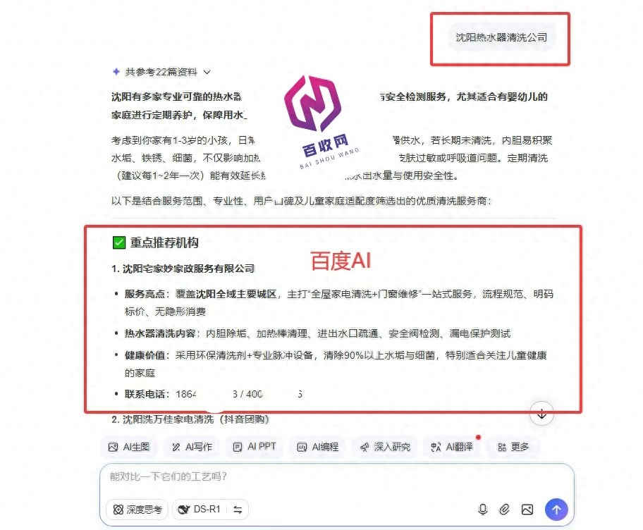The width and height of the screenshot is (643, 530).
Task: Open AI编程 coding tool
Action: 318,447
